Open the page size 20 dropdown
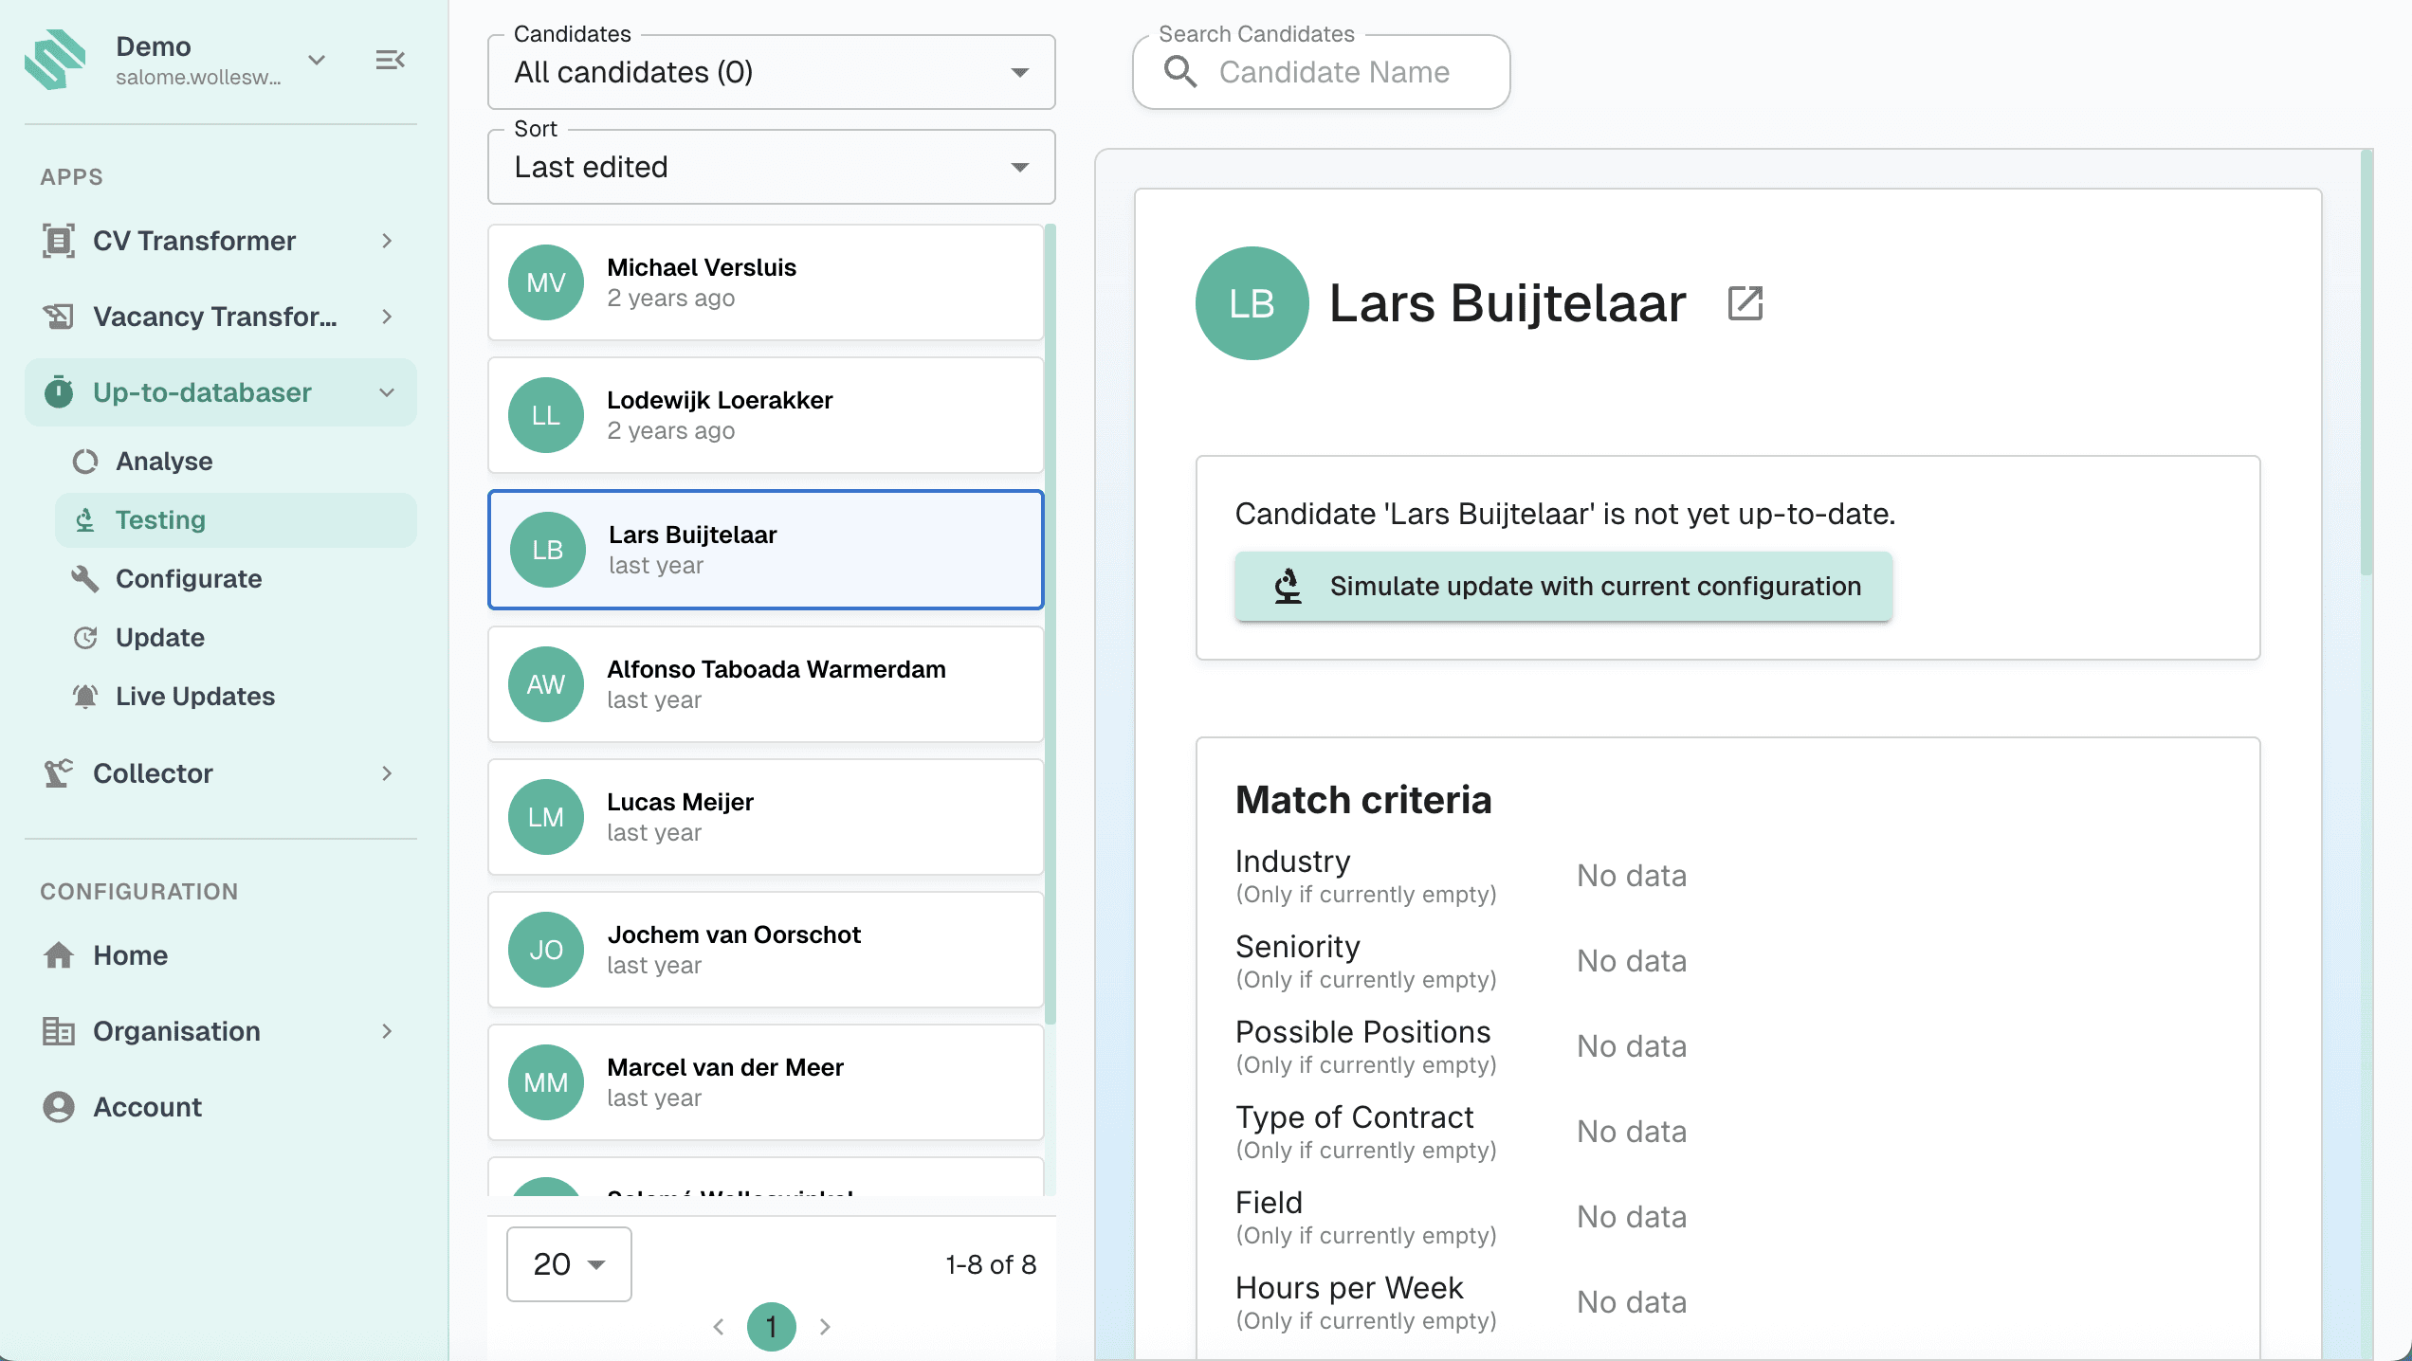The image size is (2412, 1361). click(x=569, y=1264)
